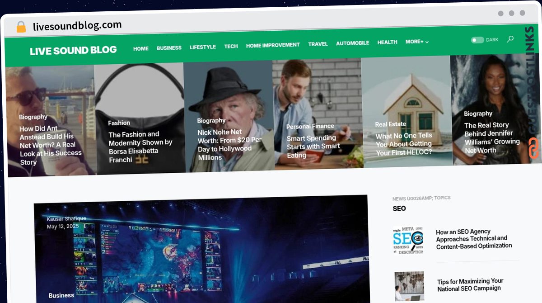Open the Jennifer Williams net worth story
The width and height of the screenshot is (542, 303).
[492, 137]
